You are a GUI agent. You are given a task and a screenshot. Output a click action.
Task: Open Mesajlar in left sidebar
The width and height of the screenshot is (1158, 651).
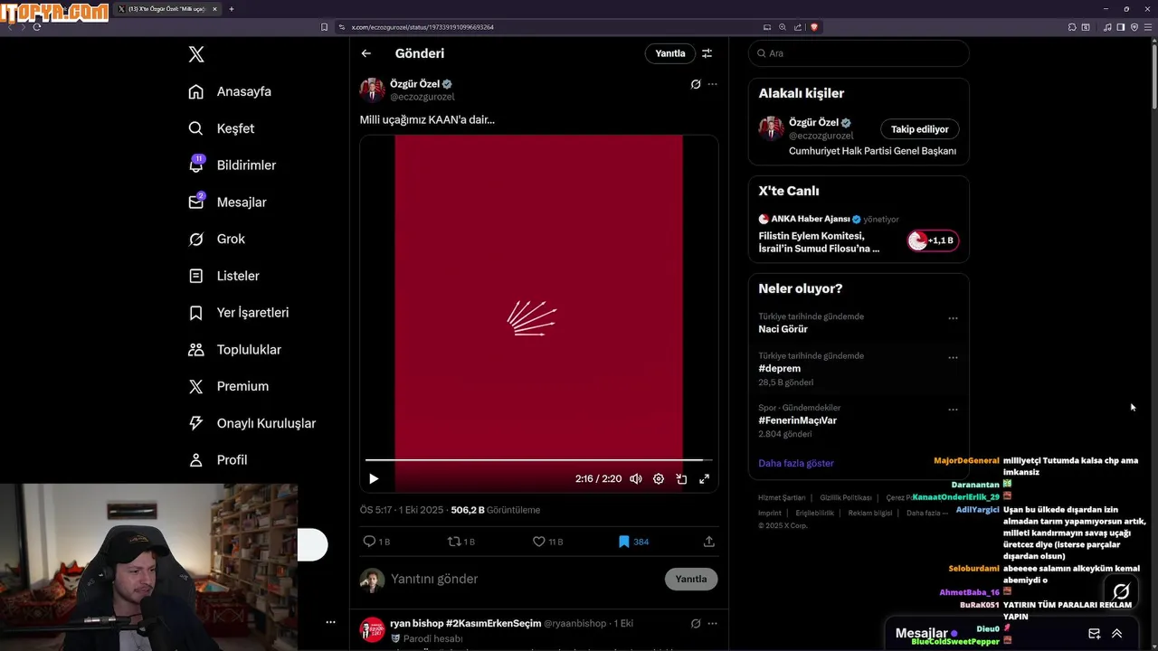coord(227,203)
